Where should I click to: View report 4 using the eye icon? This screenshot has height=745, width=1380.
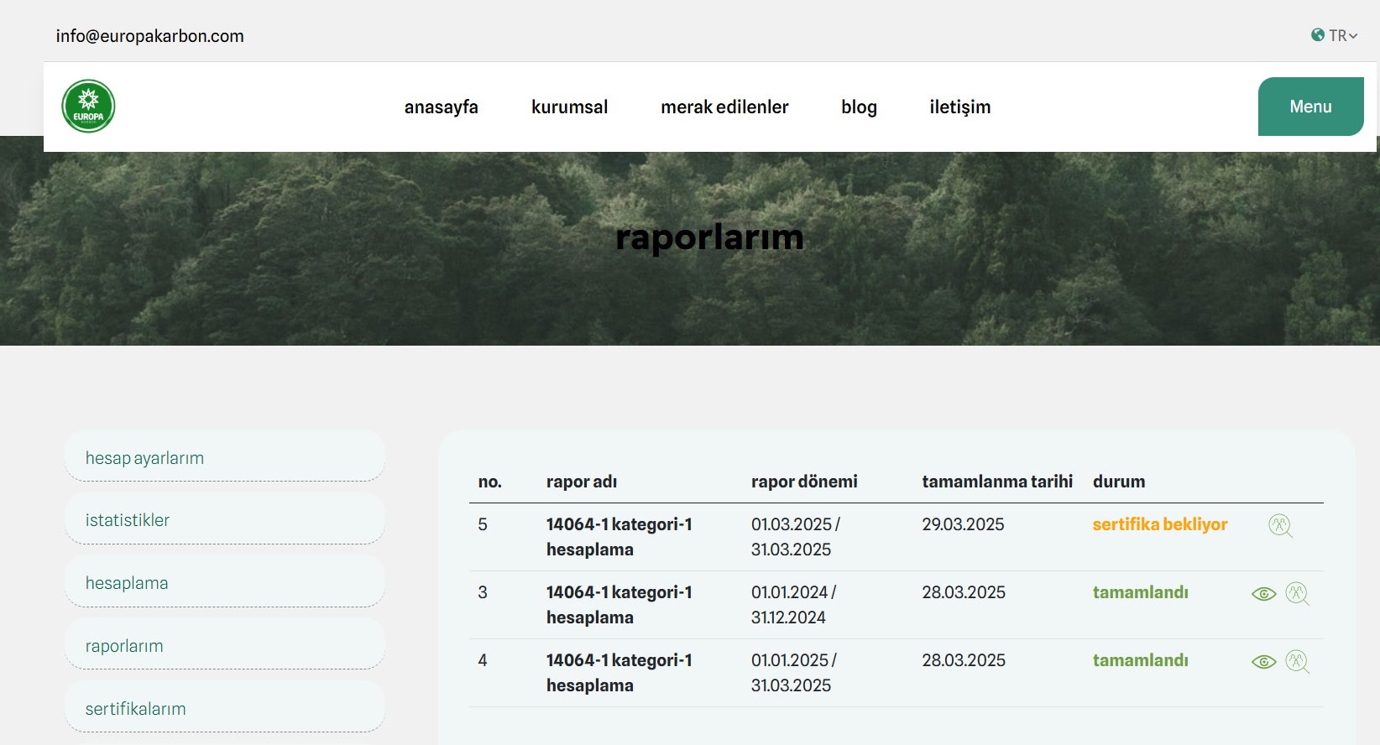(1263, 662)
